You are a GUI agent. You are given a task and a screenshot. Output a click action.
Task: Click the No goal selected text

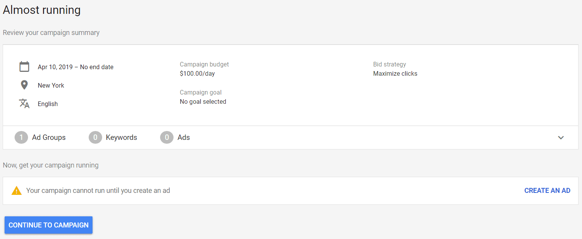(x=203, y=101)
